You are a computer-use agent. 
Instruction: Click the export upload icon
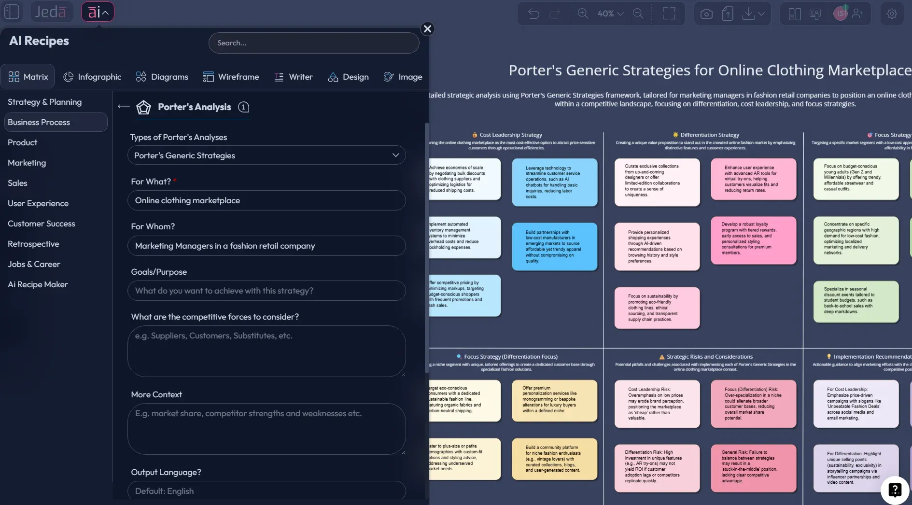(x=728, y=13)
